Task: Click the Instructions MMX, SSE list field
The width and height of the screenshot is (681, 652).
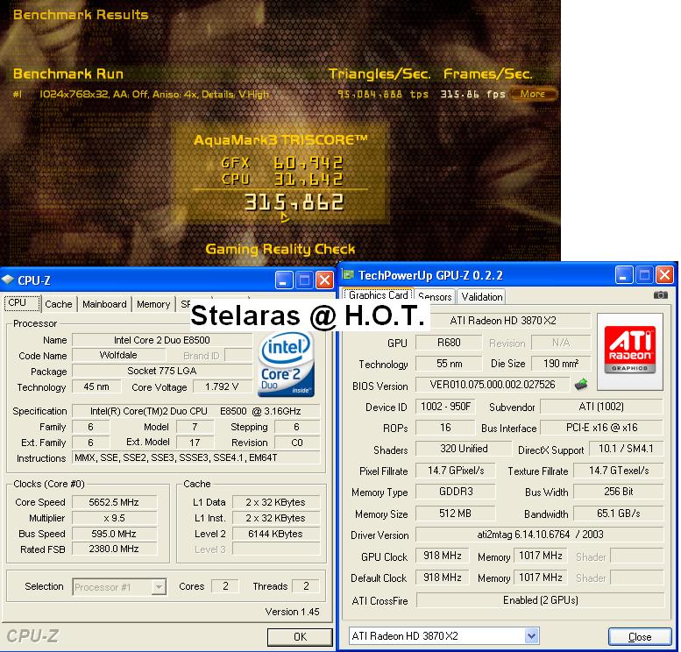Action: coord(195,457)
